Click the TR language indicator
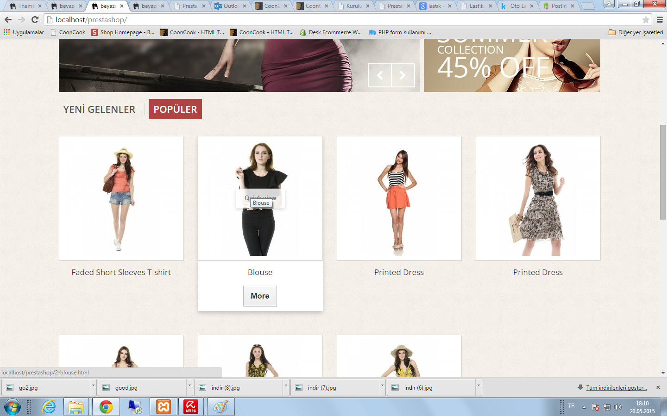The height and width of the screenshot is (416, 667). 572,406
